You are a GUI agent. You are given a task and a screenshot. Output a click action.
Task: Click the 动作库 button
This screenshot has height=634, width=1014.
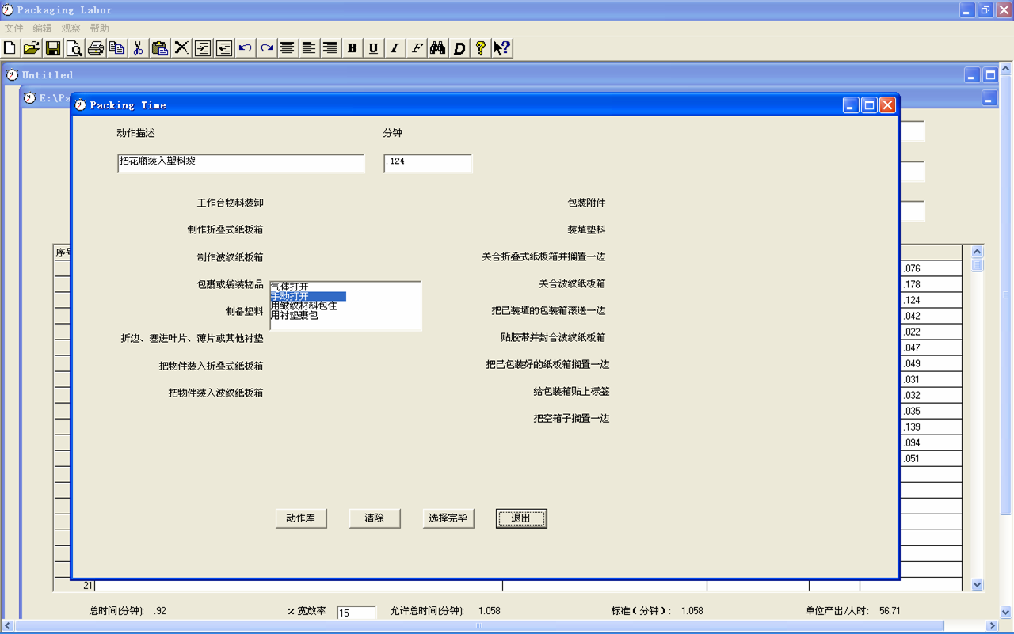[x=300, y=518]
